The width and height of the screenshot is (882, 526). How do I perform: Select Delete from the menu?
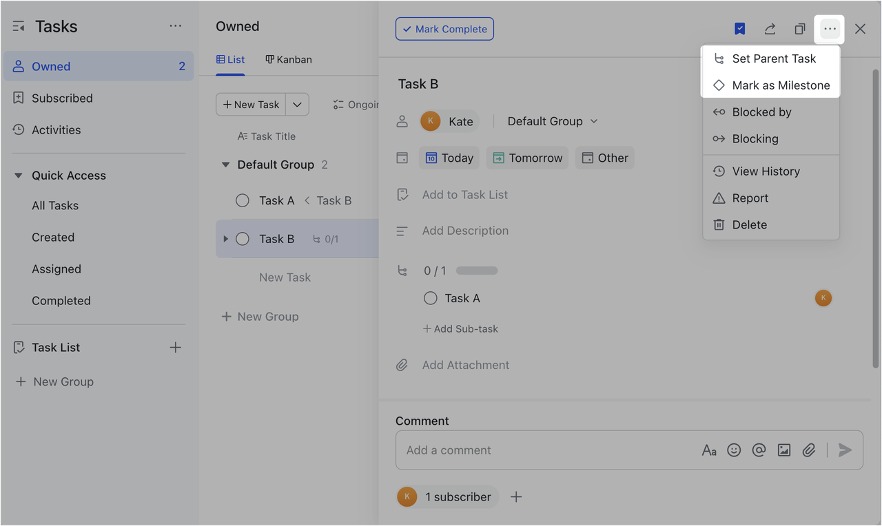pyautogui.click(x=771, y=225)
